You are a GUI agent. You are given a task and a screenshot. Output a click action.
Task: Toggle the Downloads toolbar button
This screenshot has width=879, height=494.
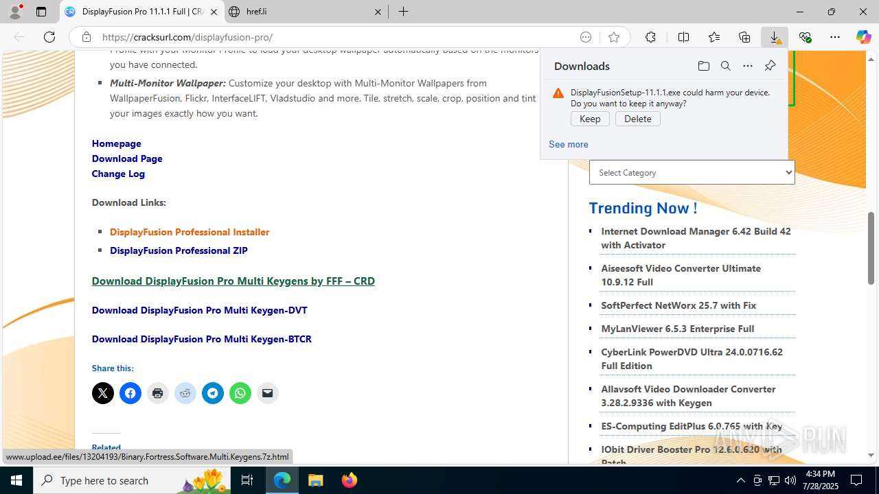click(775, 37)
